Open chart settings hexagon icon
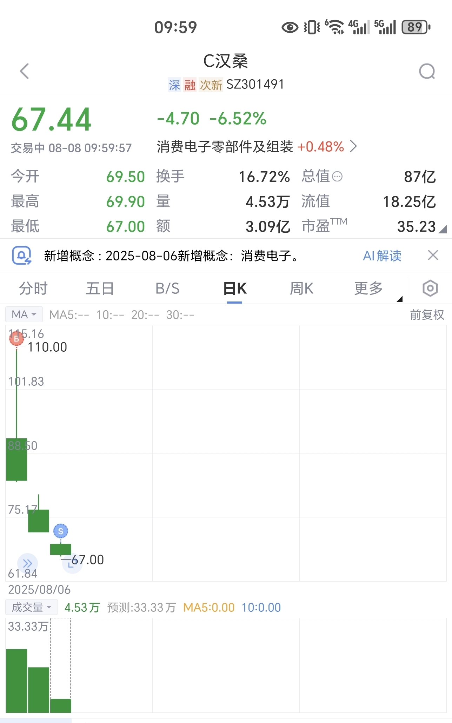452x723 pixels. tap(430, 288)
